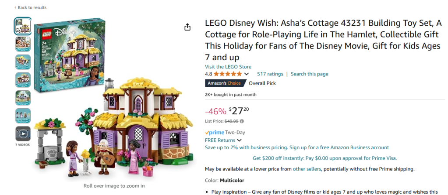Go back using Back to results

(x=31, y=7)
